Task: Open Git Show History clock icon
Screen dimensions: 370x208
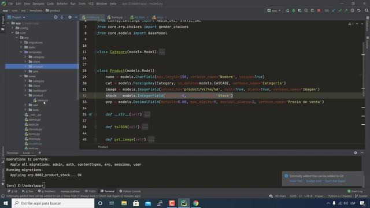Action: tap(352, 10)
